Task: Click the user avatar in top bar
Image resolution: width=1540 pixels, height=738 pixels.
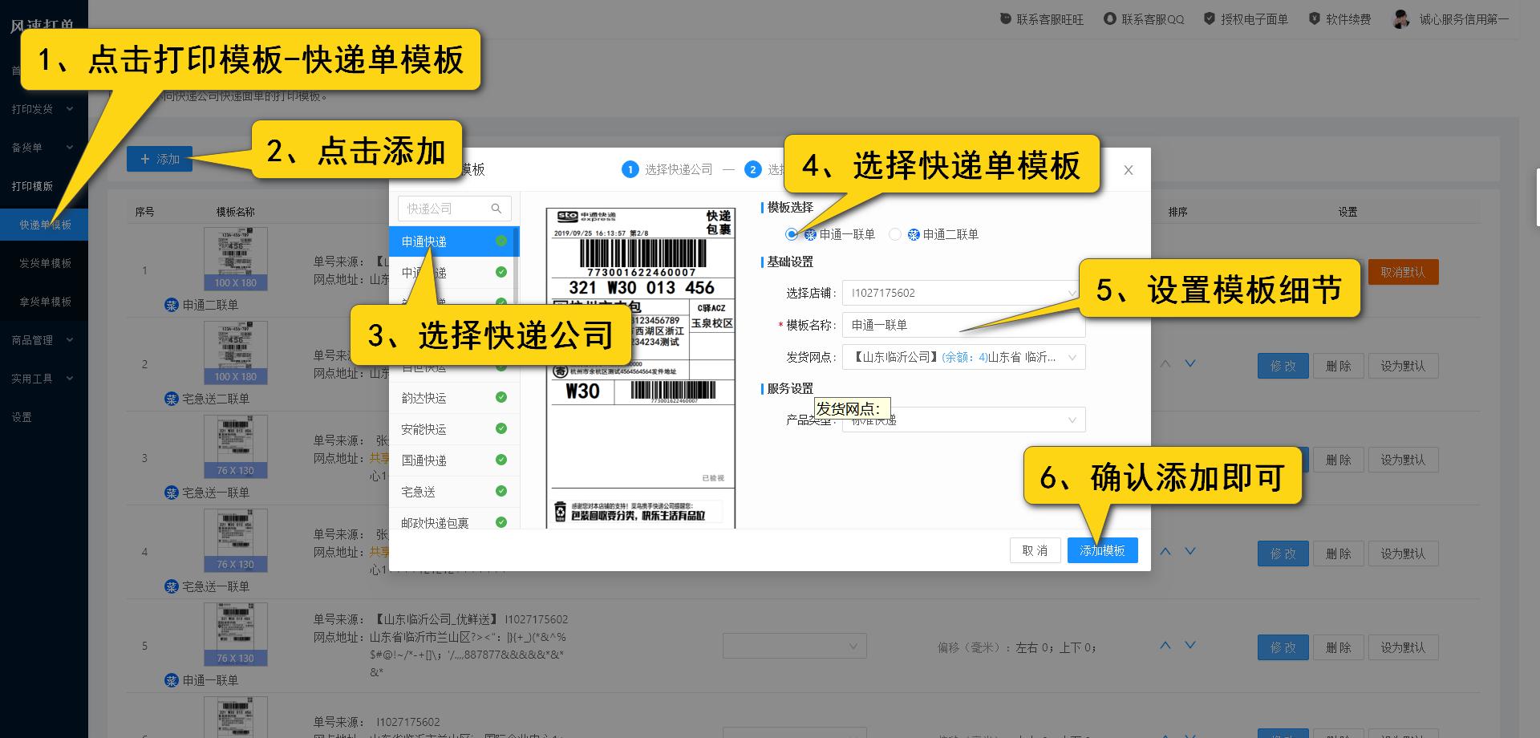Action: click(1400, 19)
